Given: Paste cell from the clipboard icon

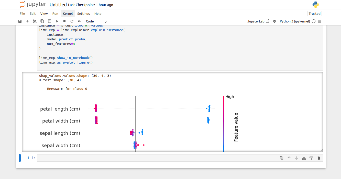Looking at the screenshot, I should click(x=50, y=21).
